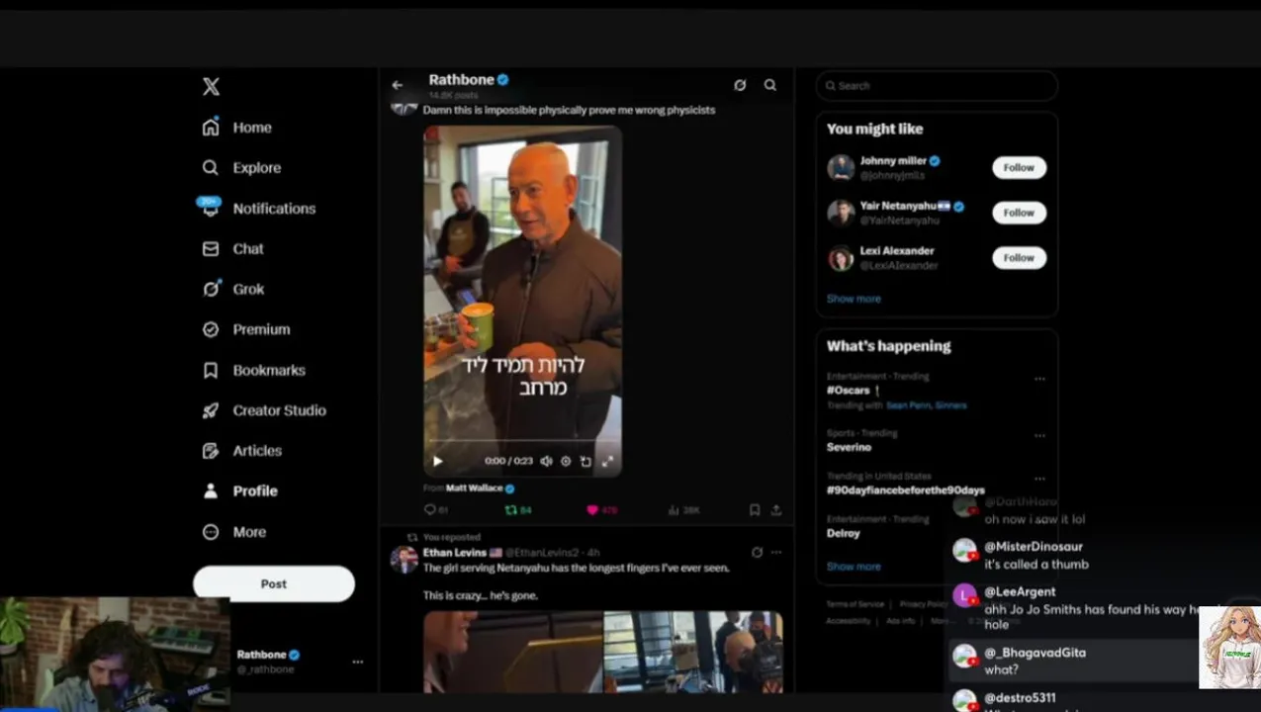Click the Bookmarks sidebar icon
This screenshot has height=712, width=1261.
(211, 370)
